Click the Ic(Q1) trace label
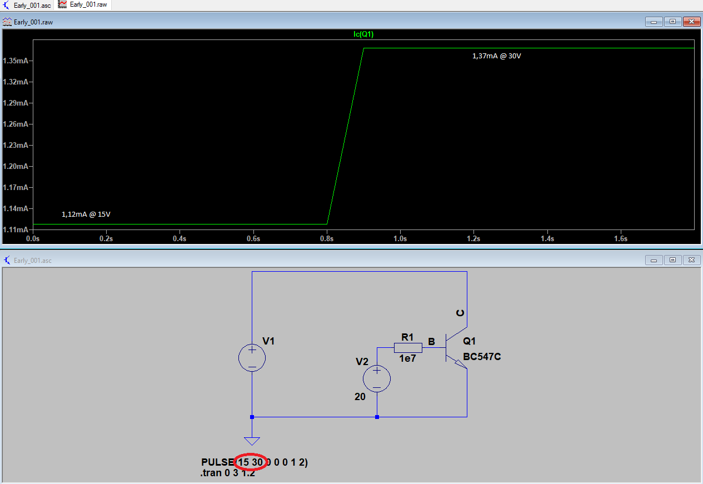The image size is (703, 484). point(363,34)
